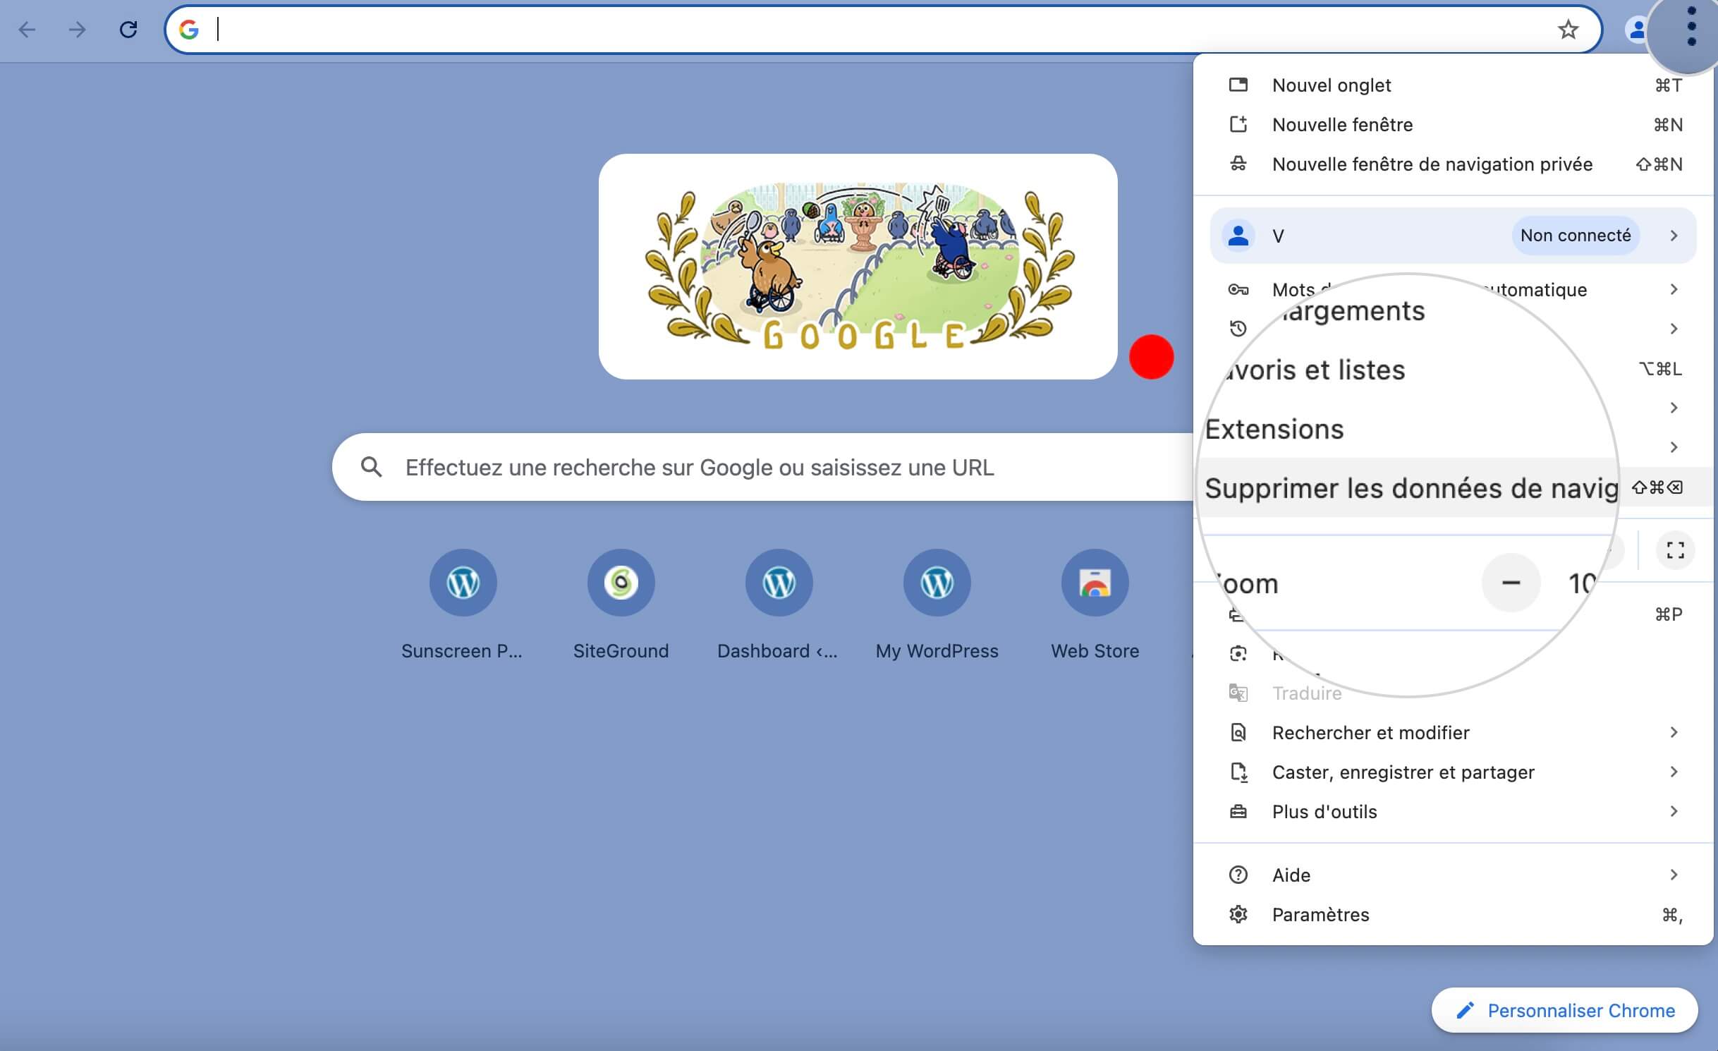Open the Plus d'outils menu entry
Viewport: 1718px width, 1051px height.
click(x=1454, y=812)
